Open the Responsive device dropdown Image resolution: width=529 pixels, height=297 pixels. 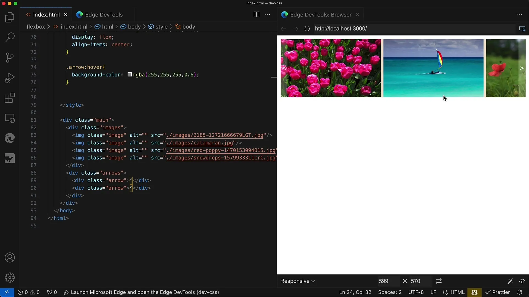point(298,281)
